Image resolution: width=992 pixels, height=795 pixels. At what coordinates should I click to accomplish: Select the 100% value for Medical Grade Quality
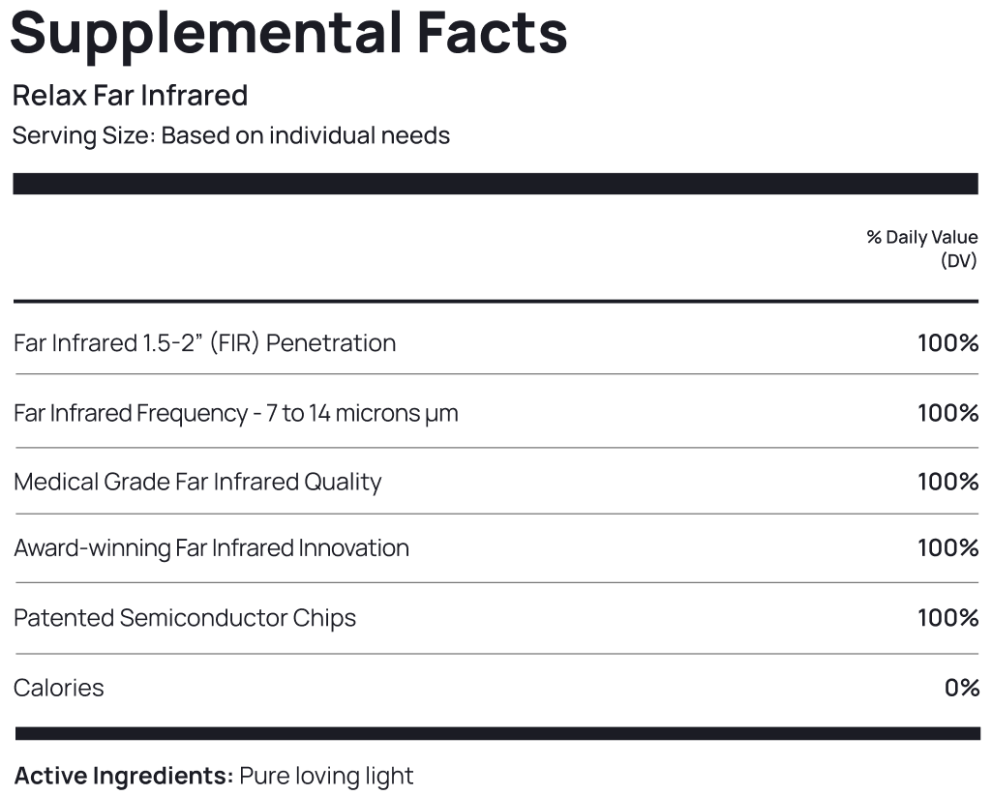(947, 482)
